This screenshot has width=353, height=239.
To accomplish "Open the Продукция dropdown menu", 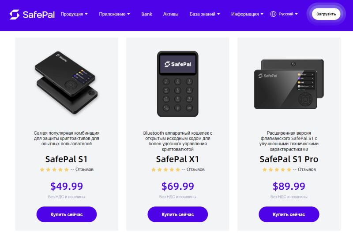I will [x=74, y=14].
